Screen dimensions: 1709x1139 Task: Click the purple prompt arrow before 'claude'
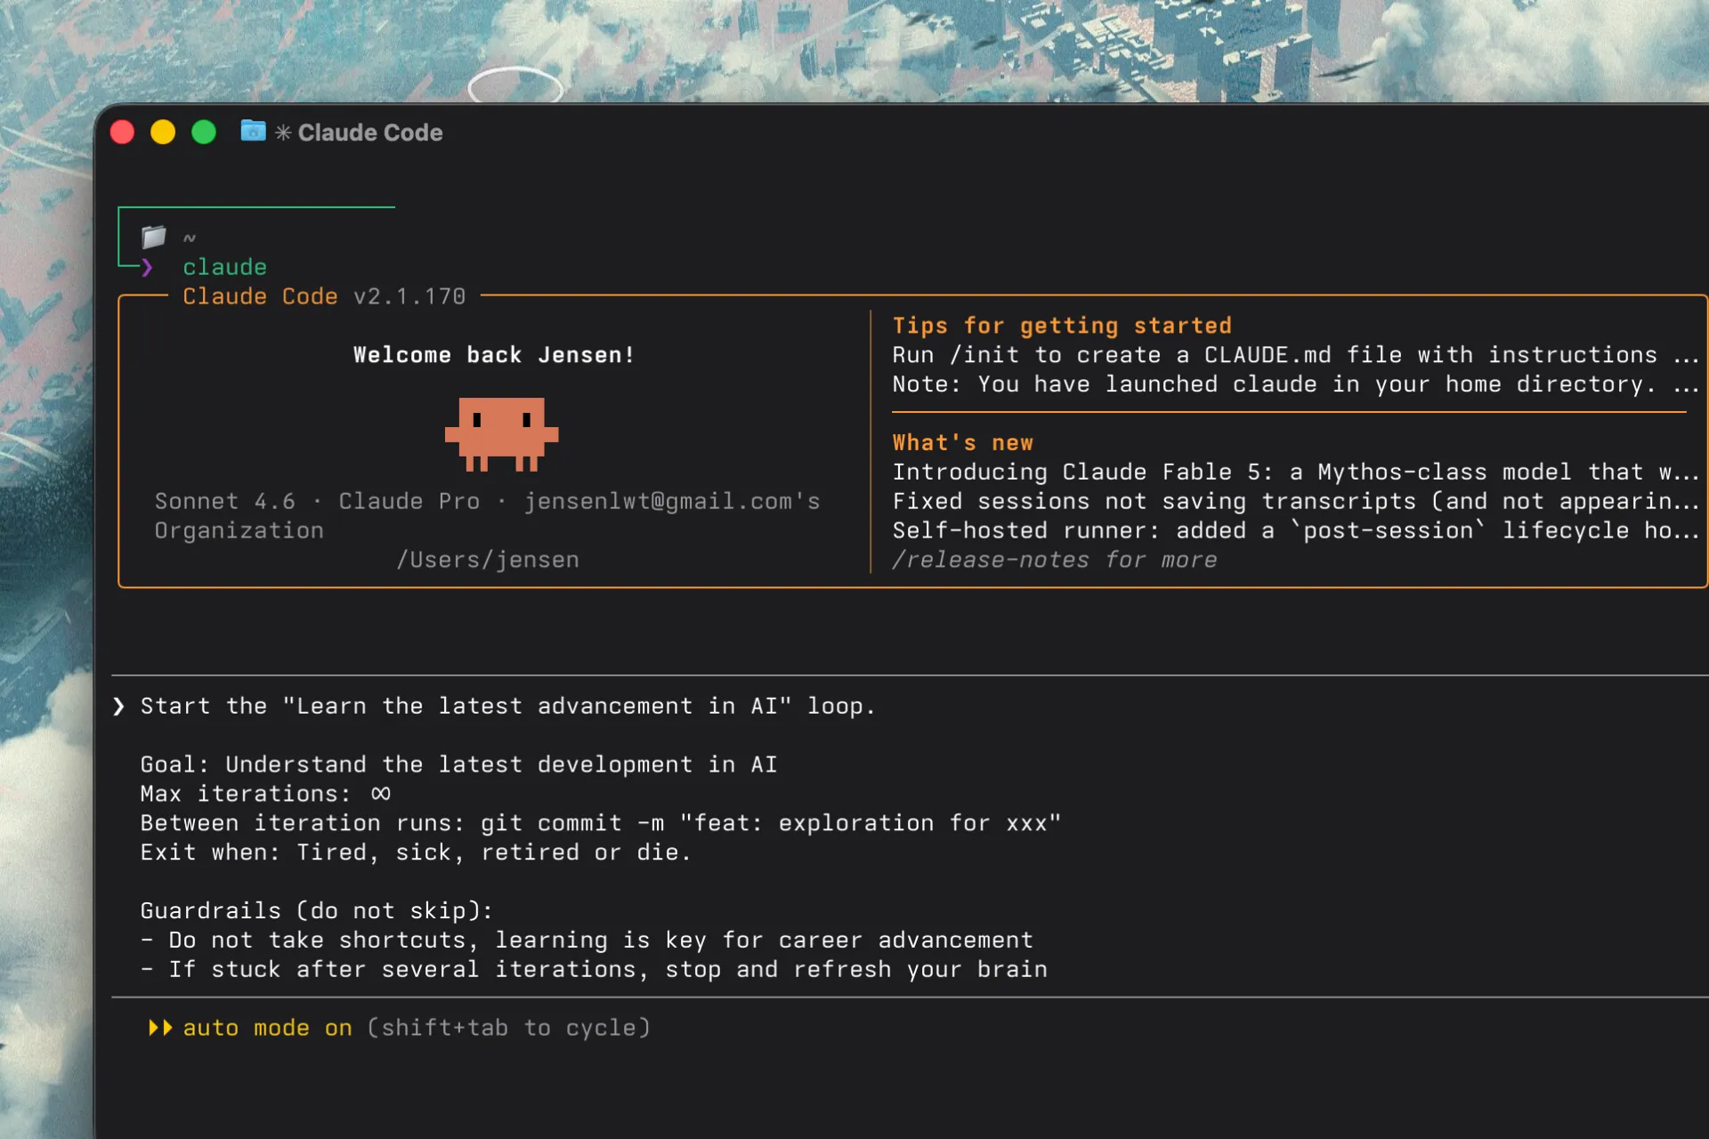148,267
